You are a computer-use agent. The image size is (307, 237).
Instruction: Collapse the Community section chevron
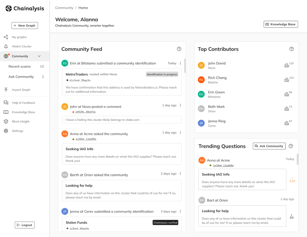pos(39,56)
